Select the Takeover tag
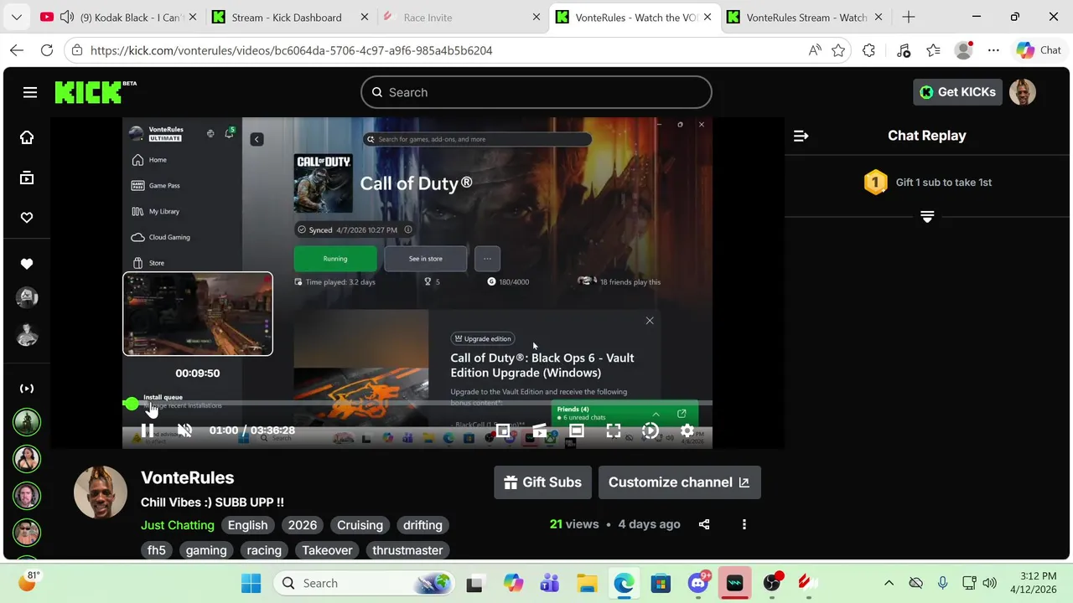 (327, 550)
